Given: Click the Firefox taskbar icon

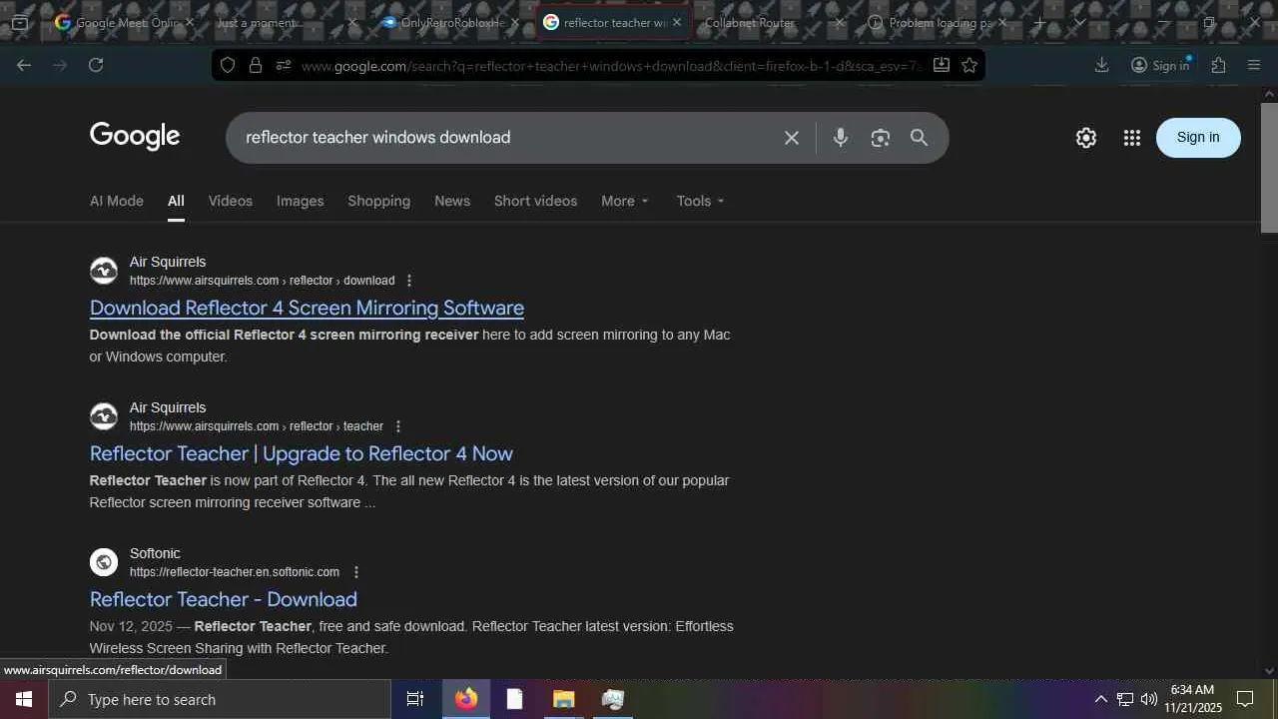Looking at the screenshot, I should click(x=466, y=699).
